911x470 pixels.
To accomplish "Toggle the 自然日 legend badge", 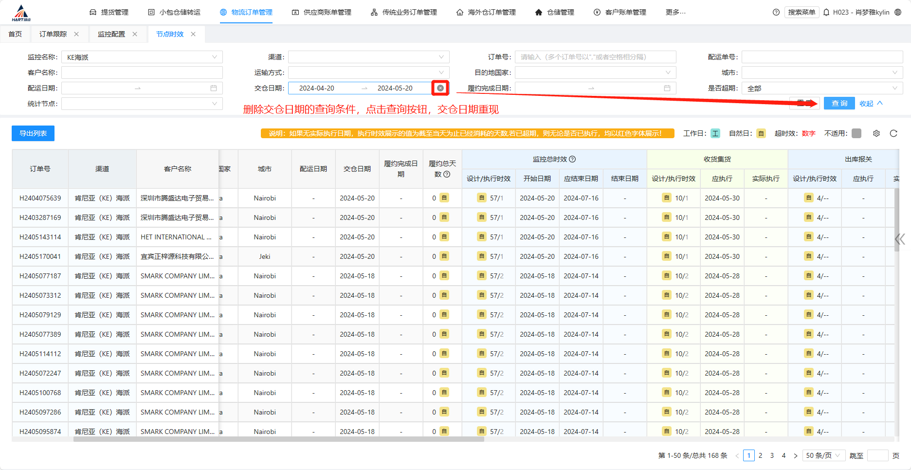I will pyautogui.click(x=761, y=133).
